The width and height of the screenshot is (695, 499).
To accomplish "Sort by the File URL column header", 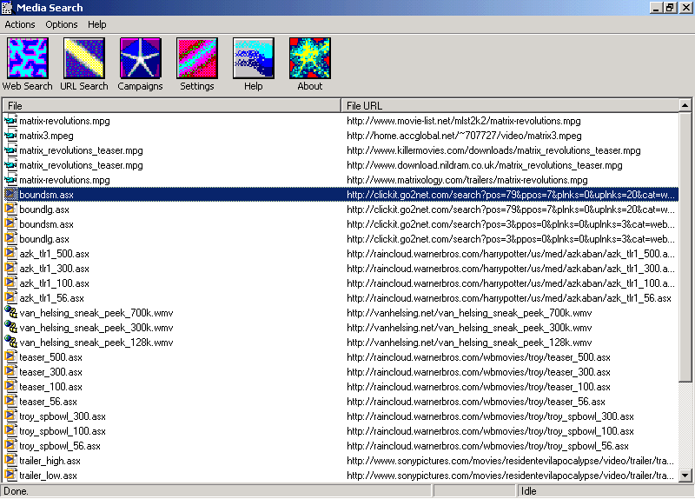I will [510, 105].
